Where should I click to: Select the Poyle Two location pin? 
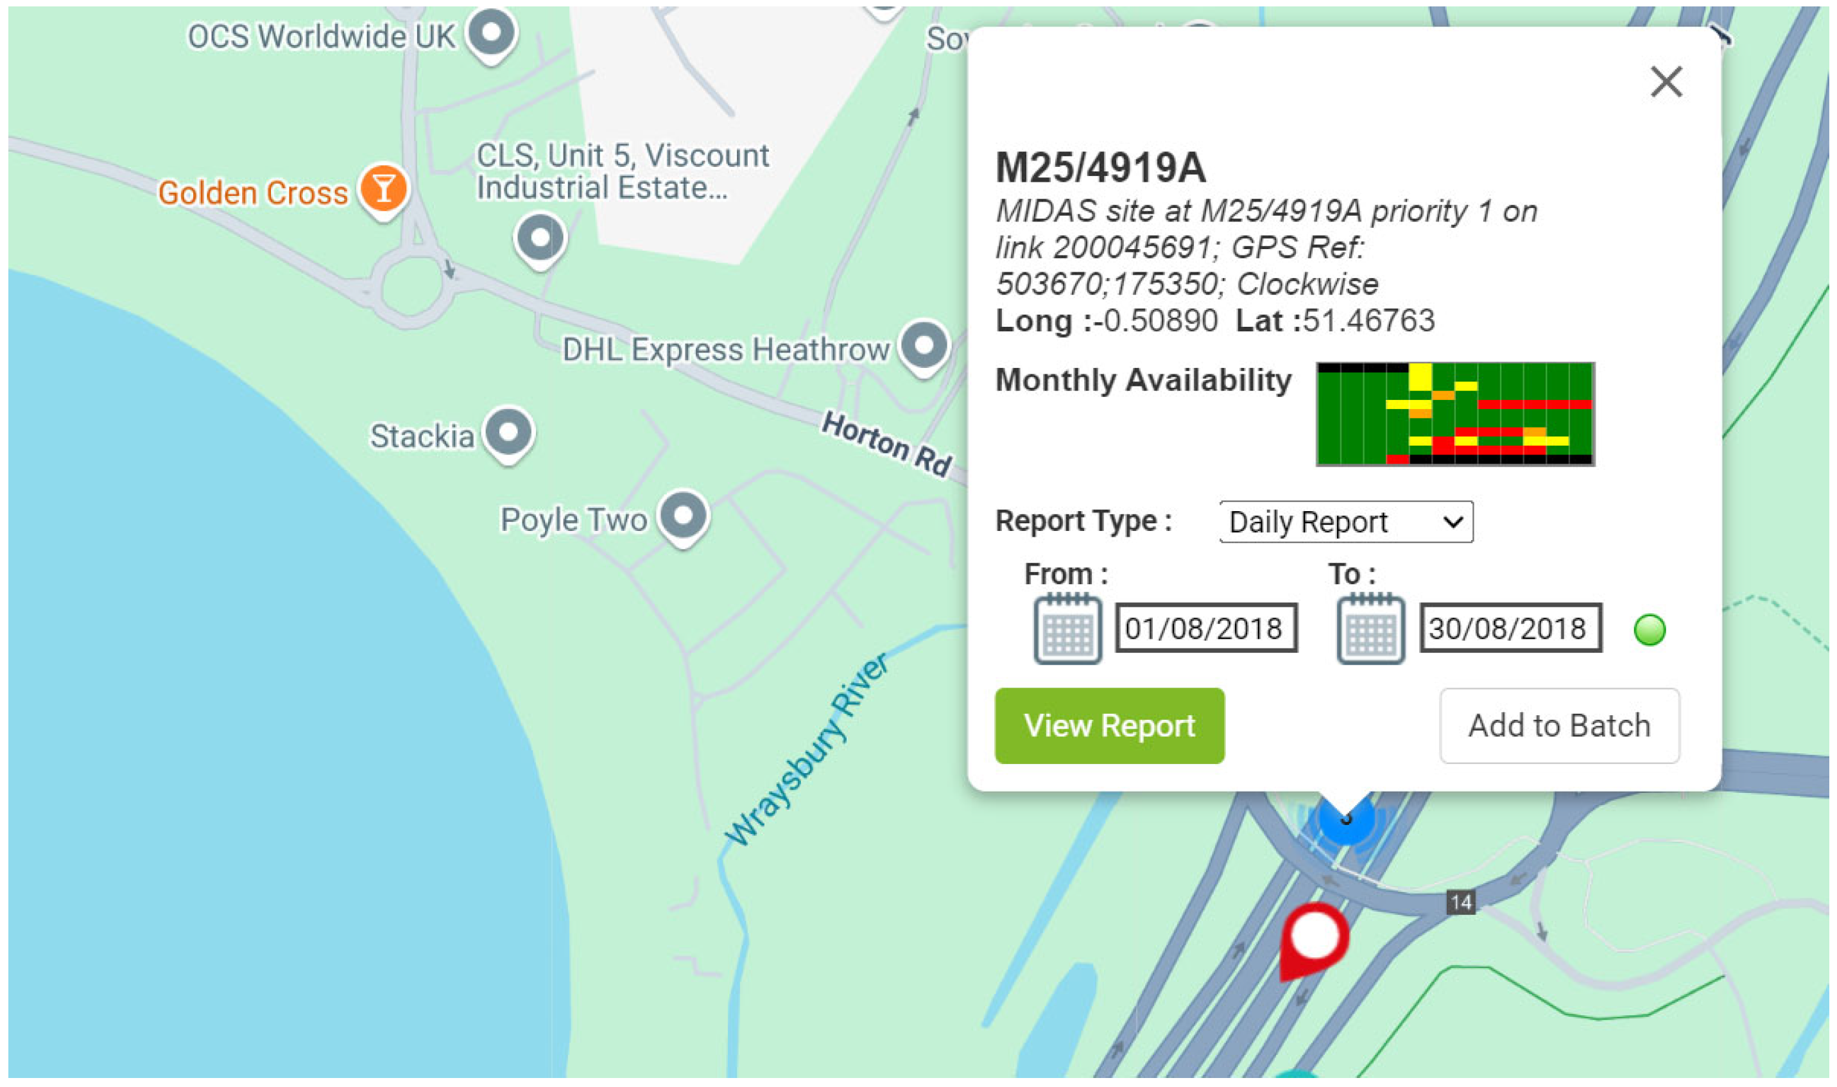coord(683,516)
